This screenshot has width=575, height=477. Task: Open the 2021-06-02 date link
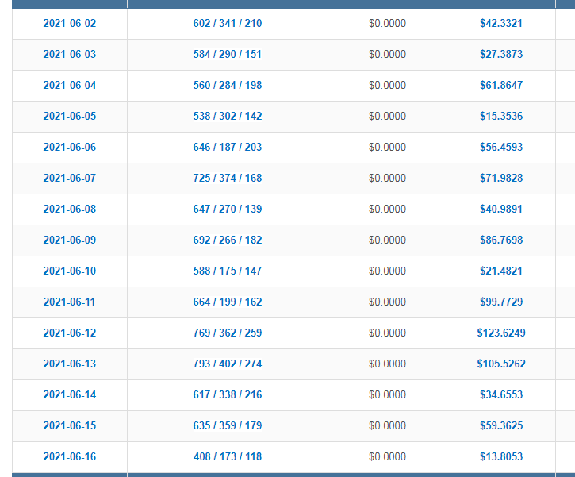pyautogui.click(x=70, y=24)
